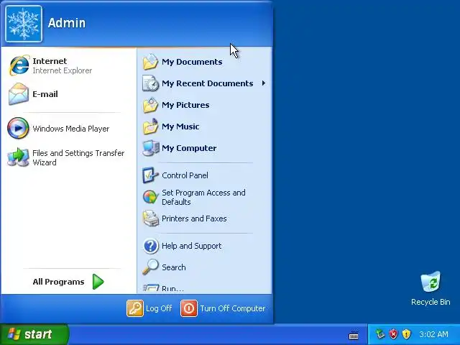Screen dimensions: 460x345
Task: Expand All Programs with the green arrow
Action: [98, 282]
